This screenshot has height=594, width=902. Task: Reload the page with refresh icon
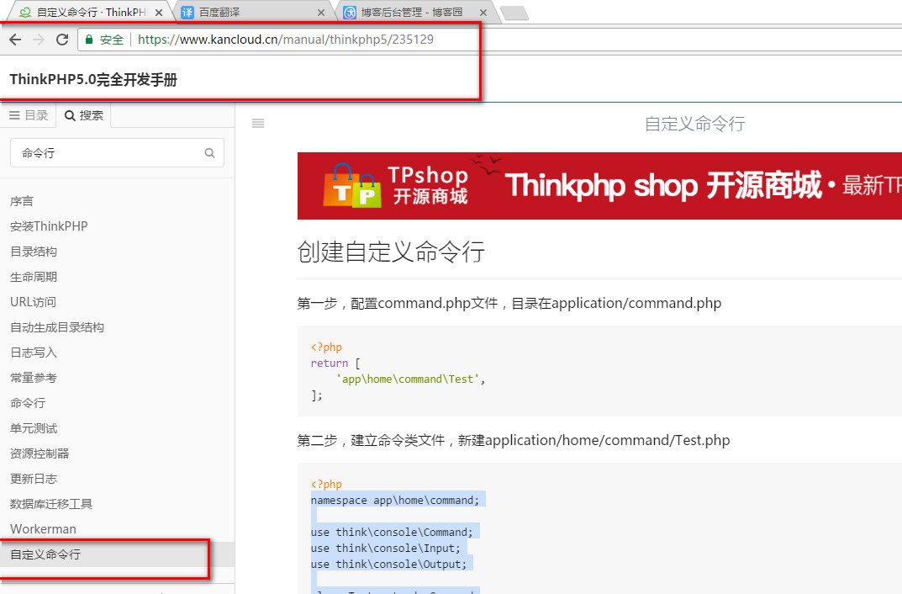tap(62, 40)
